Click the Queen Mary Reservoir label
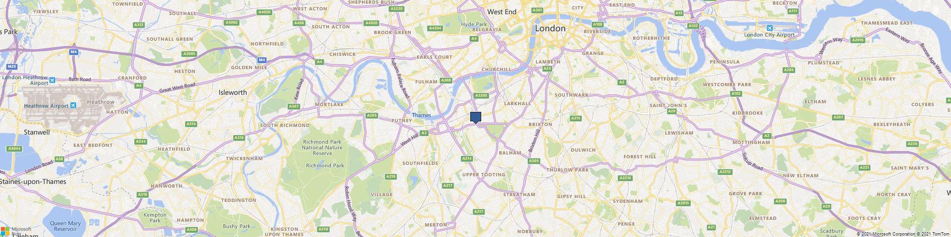 [65, 226]
